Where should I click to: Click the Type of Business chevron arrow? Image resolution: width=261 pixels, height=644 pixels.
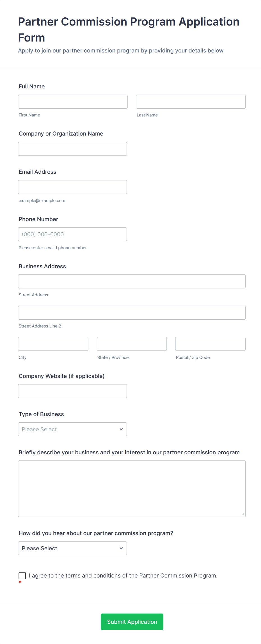tap(121, 429)
